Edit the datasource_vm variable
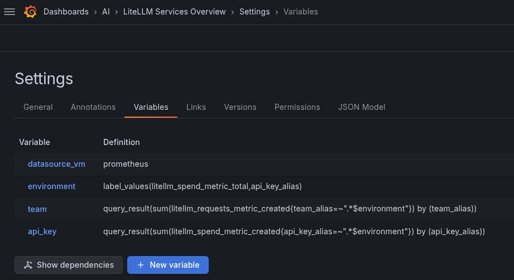The height and width of the screenshot is (280, 514). click(56, 164)
